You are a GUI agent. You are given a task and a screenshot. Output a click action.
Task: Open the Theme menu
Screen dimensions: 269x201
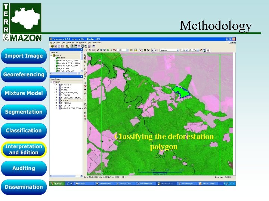69,42
